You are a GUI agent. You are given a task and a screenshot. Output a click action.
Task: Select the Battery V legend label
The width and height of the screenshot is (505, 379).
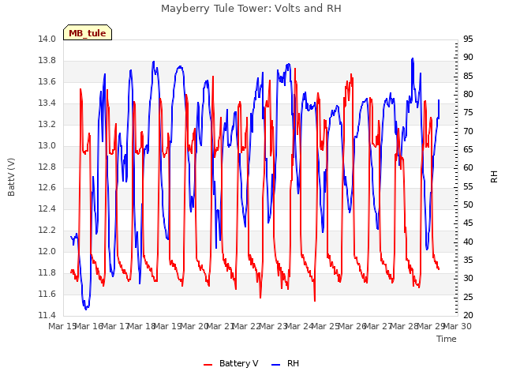pos(238,363)
